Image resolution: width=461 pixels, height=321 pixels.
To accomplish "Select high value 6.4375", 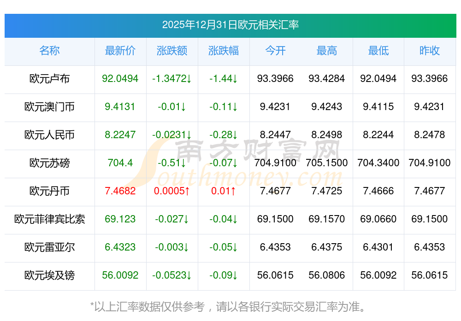I will tap(327, 247).
